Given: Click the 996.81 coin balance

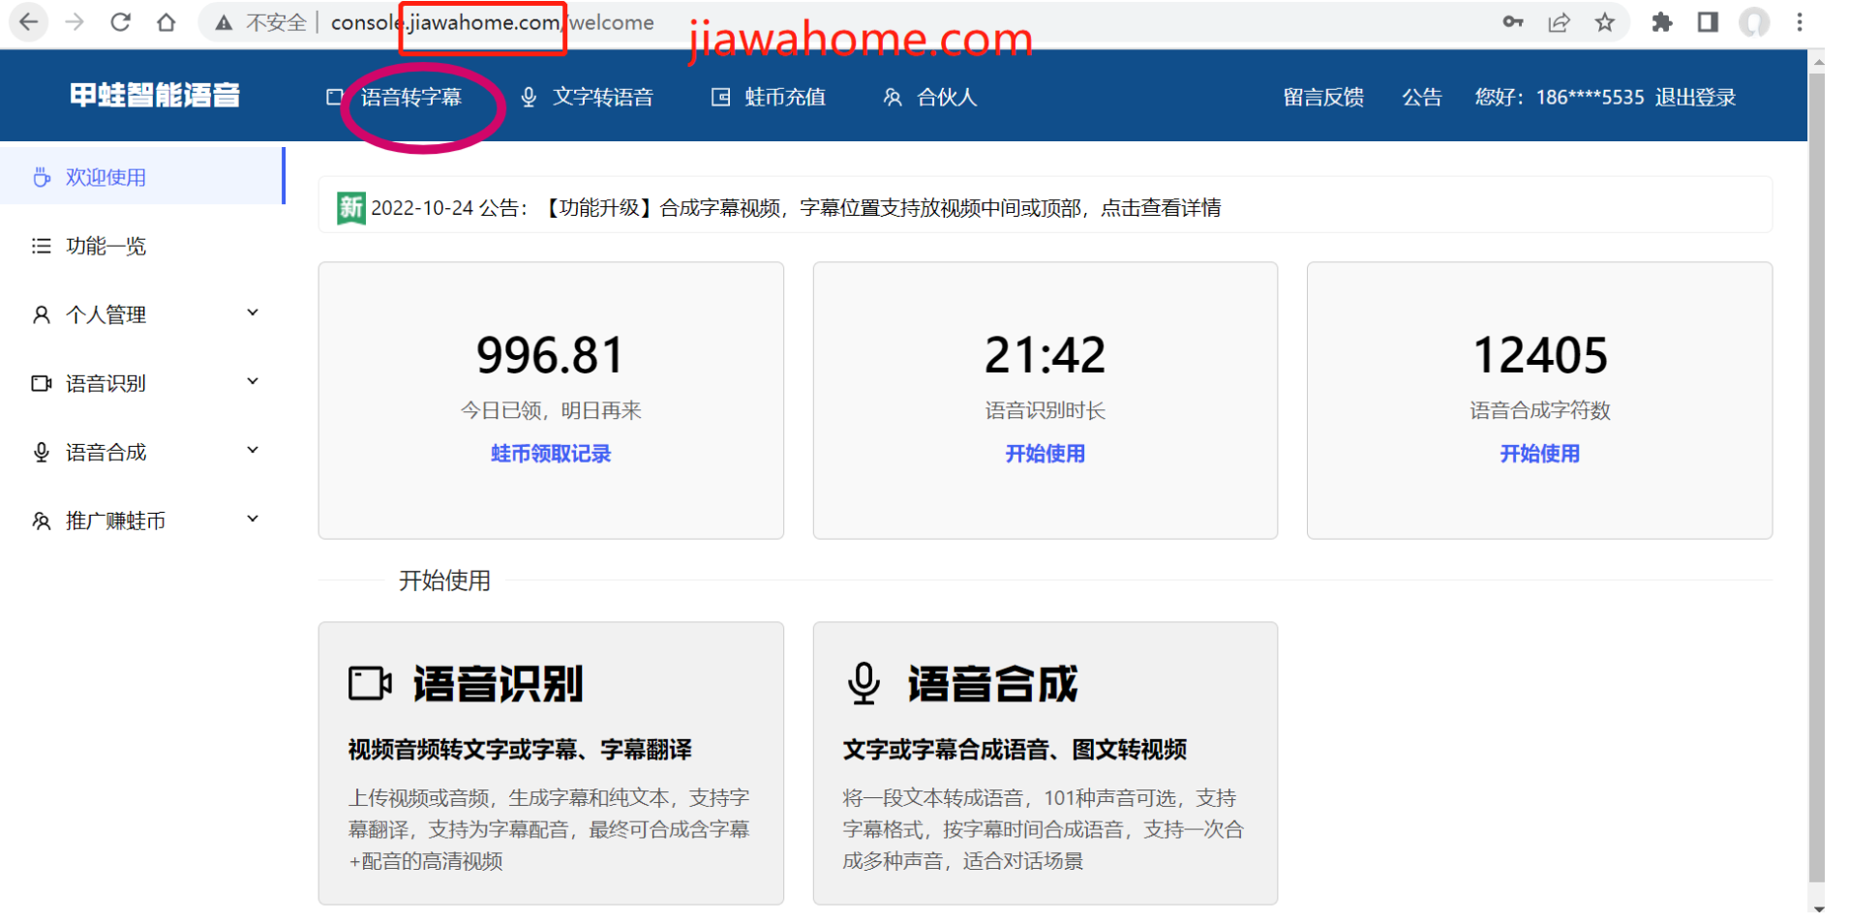Looking at the screenshot, I should (550, 355).
